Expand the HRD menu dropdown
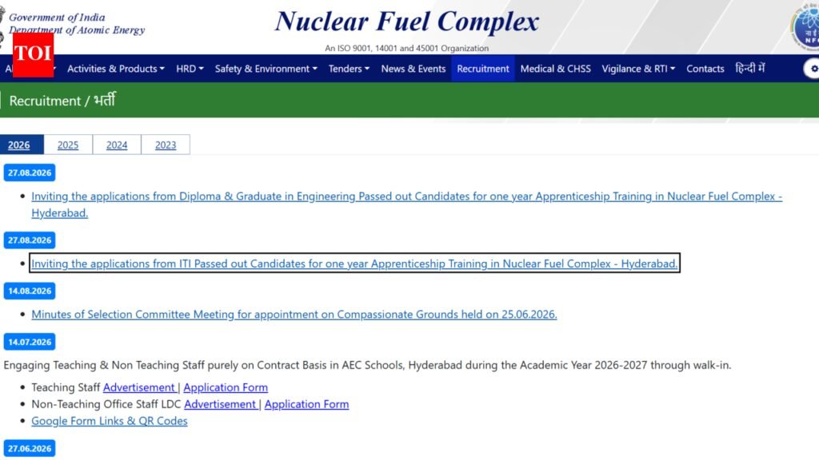Viewport: 819px width, 460px height. coord(190,69)
